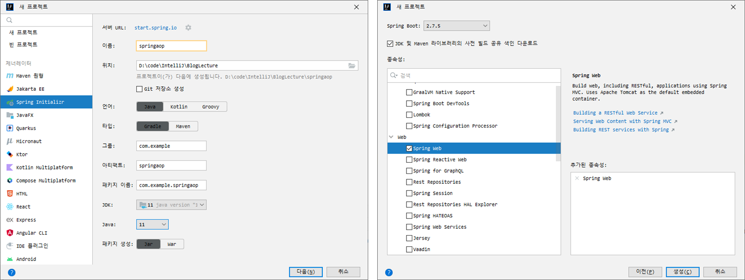The height and width of the screenshot is (280, 745).
Task: Click the 이전(P) previous button
Action: click(x=645, y=272)
